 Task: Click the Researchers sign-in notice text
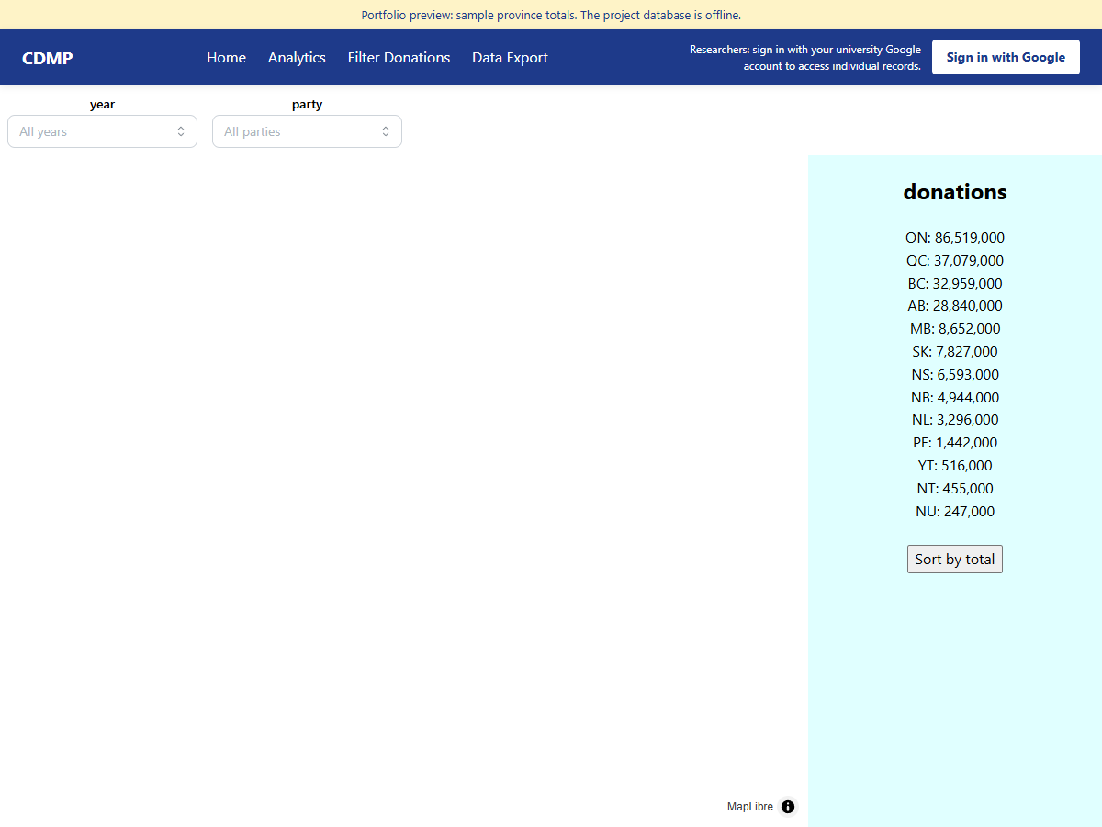[805, 58]
